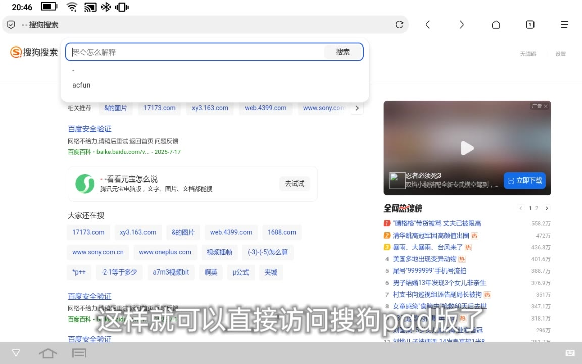
Task: Go forward using the browser forward arrow
Action: tap(462, 25)
